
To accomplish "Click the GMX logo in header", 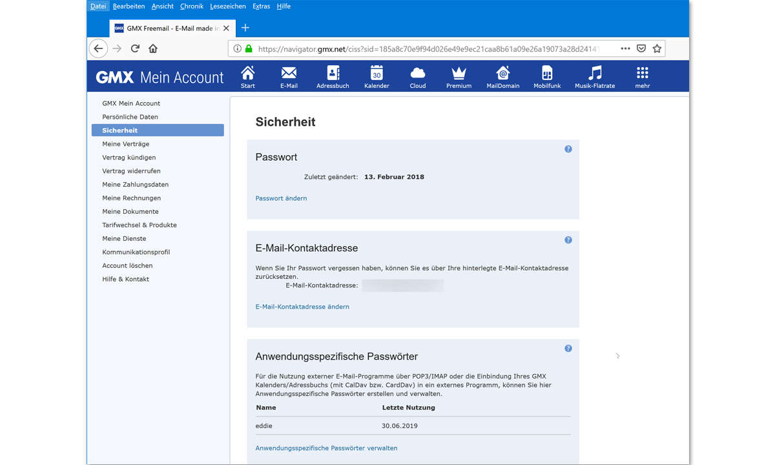I will point(115,77).
